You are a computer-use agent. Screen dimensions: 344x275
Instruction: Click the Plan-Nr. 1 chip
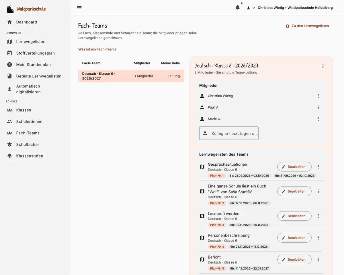217,176
